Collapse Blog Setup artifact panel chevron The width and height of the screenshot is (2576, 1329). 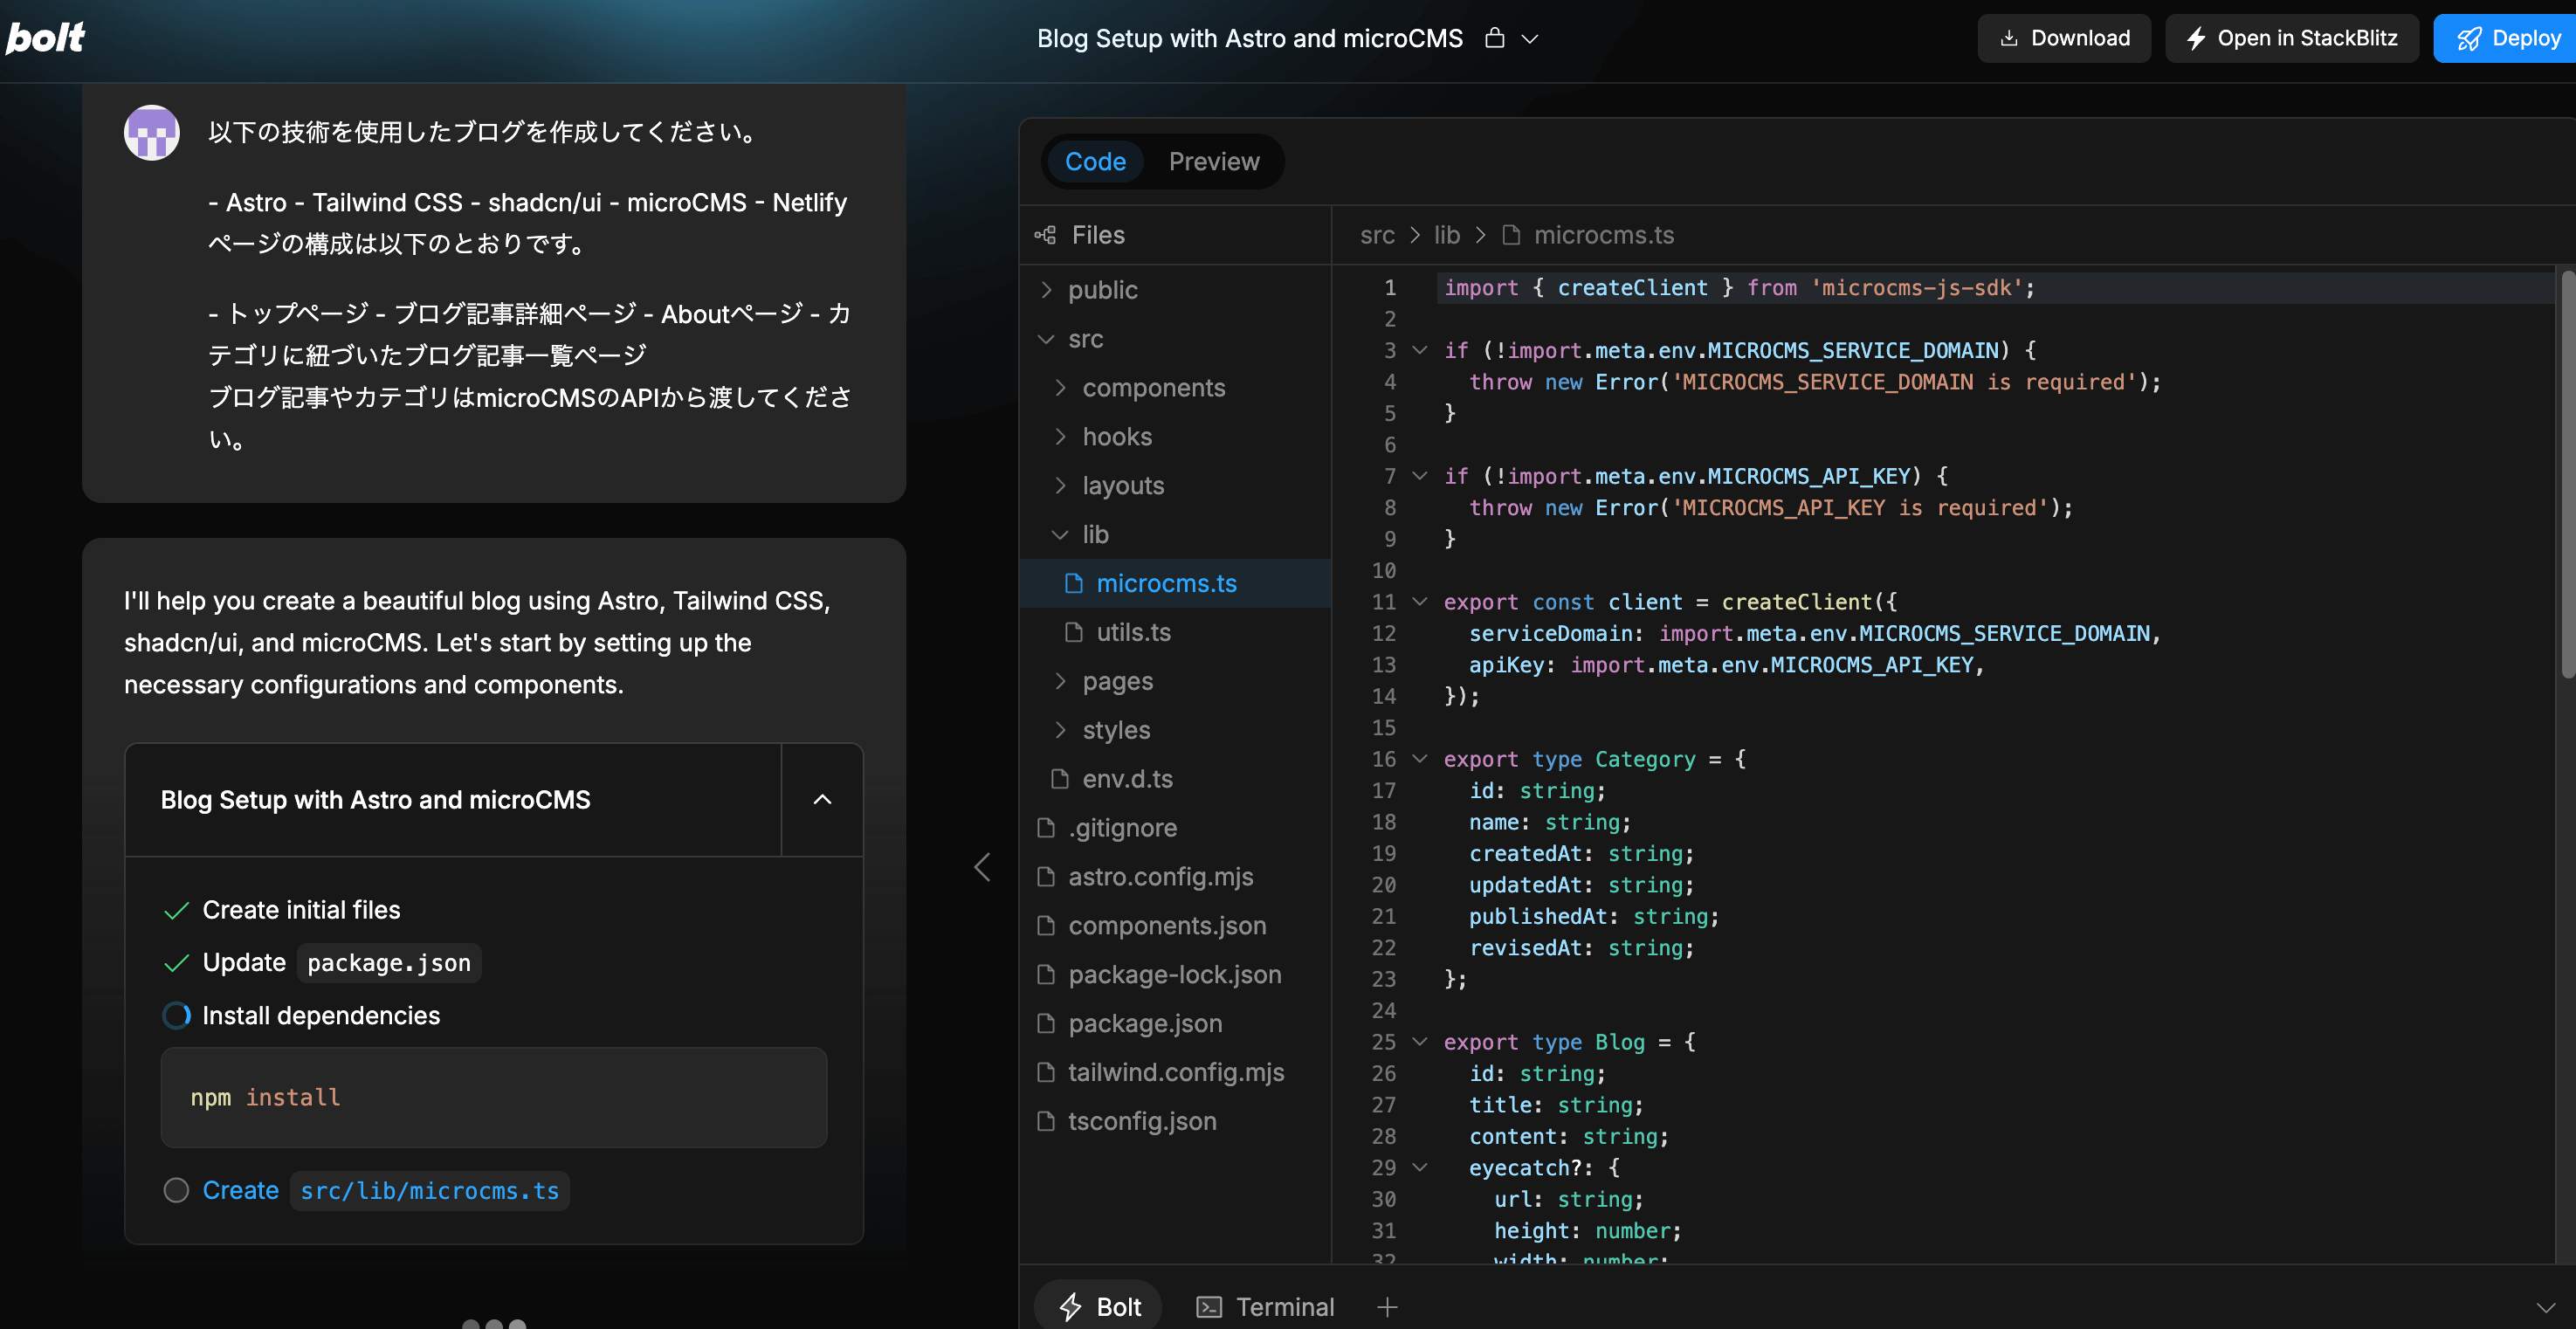tap(822, 800)
